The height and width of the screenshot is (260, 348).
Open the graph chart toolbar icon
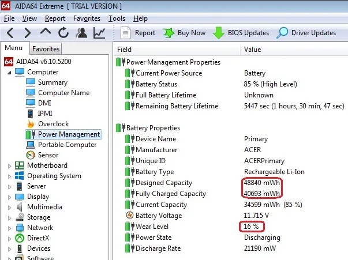pyautogui.click(x=99, y=33)
